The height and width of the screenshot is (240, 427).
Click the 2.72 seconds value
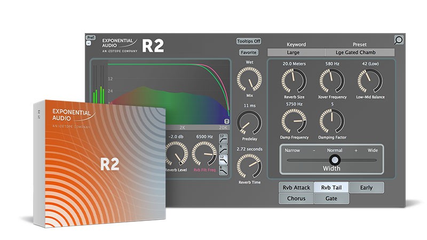[x=249, y=149]
